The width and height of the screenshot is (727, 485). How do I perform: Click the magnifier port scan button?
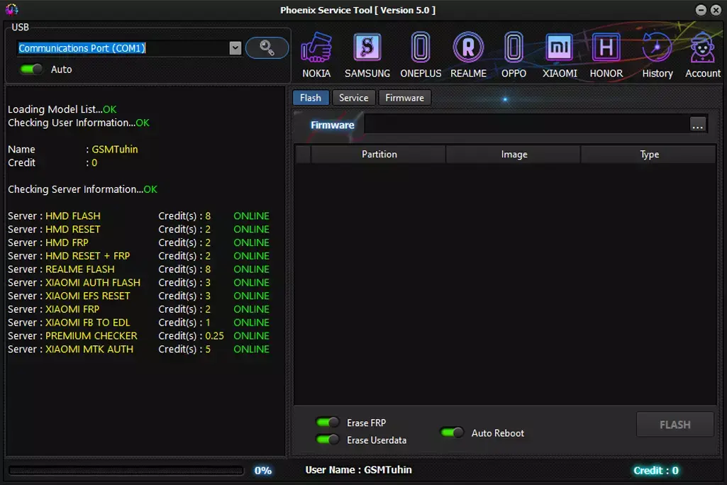267,48
